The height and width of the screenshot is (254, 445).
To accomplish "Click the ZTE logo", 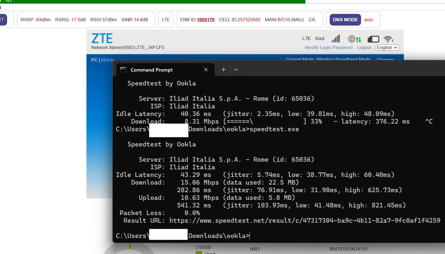I will tap(102, 38).
